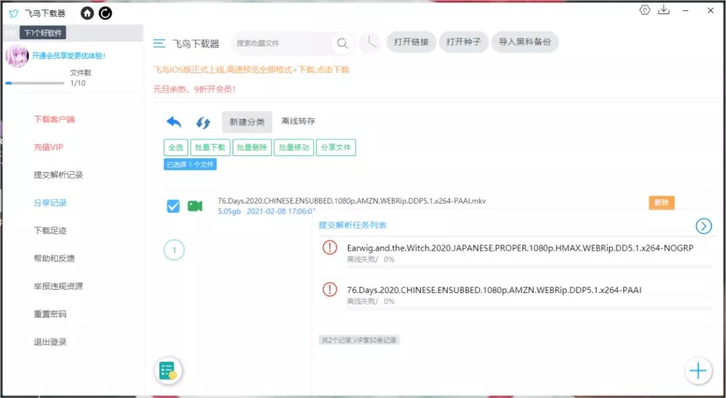Click inside the 搜索收藏文件 search field
This screenshot has height=398, width=726.
[282, 43]
